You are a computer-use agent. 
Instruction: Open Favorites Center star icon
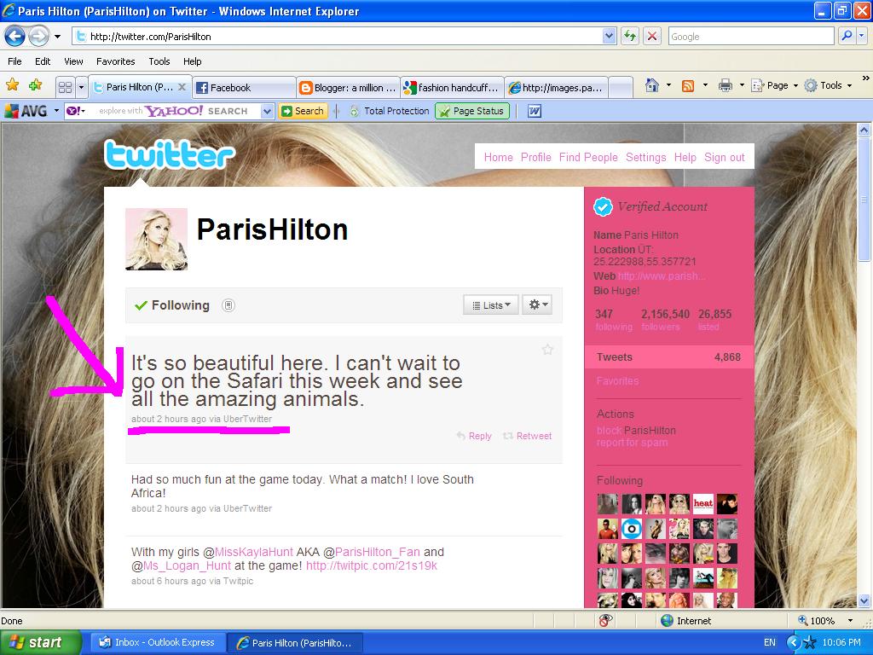click(12, 85)
